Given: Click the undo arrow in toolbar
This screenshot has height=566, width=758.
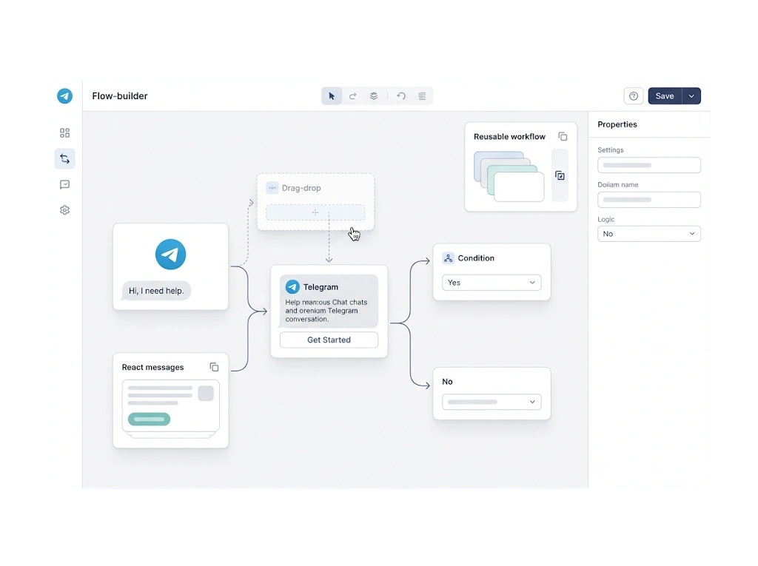Looking at the screenshot, I should (401, 95).
